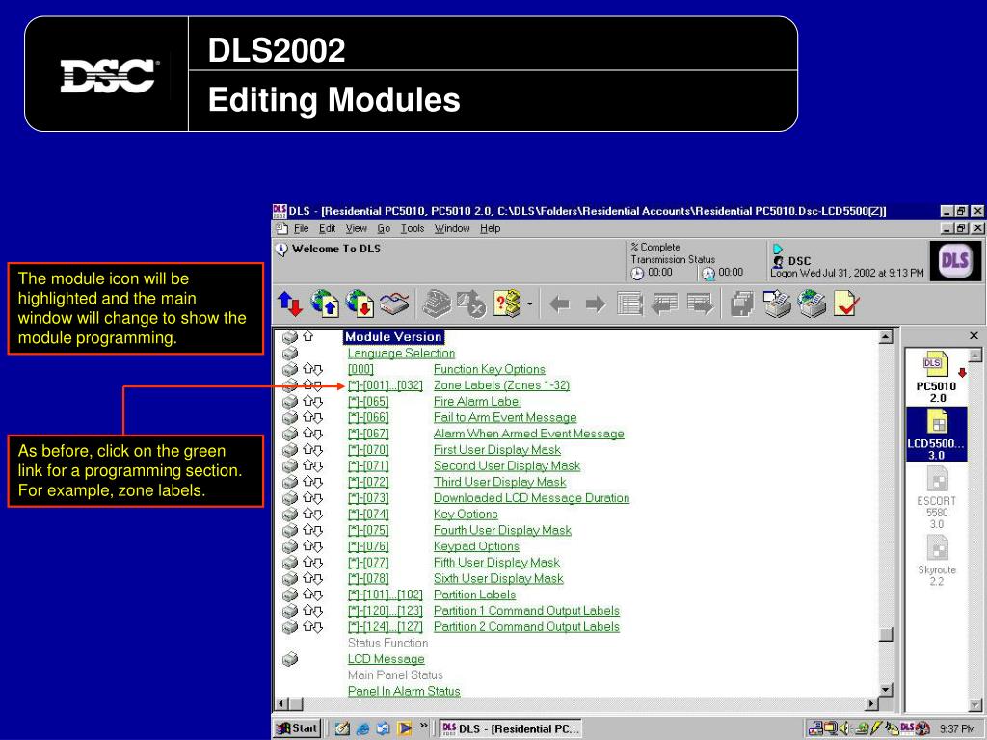This screenshot has height=740, width=987.
Task: Click the tag icon on Key Options row
Action: [290, 515]
